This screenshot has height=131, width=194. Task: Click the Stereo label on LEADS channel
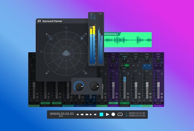point(125,68)
